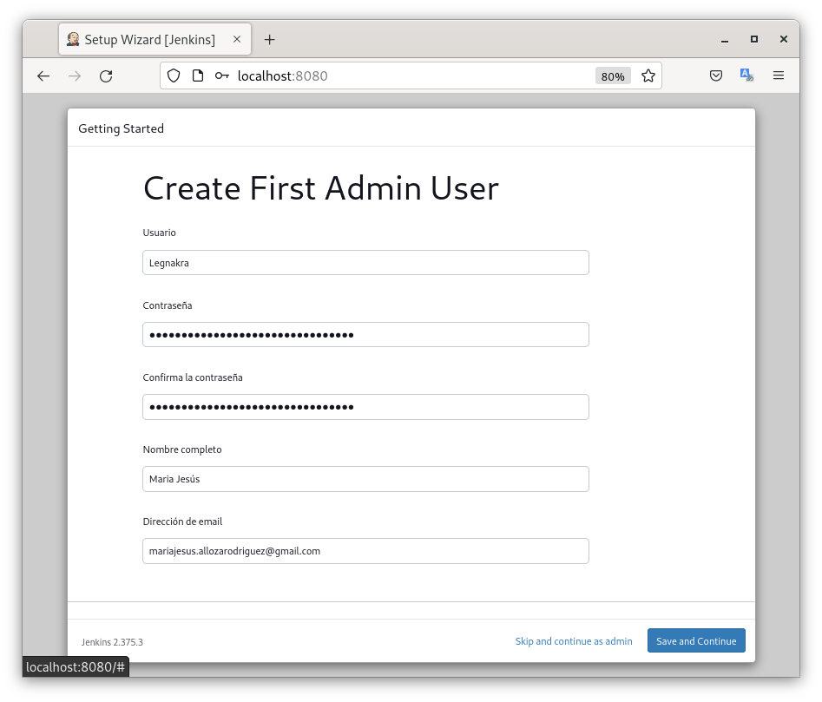
Task: Click the translate extension icon
Action: (746, 76)
